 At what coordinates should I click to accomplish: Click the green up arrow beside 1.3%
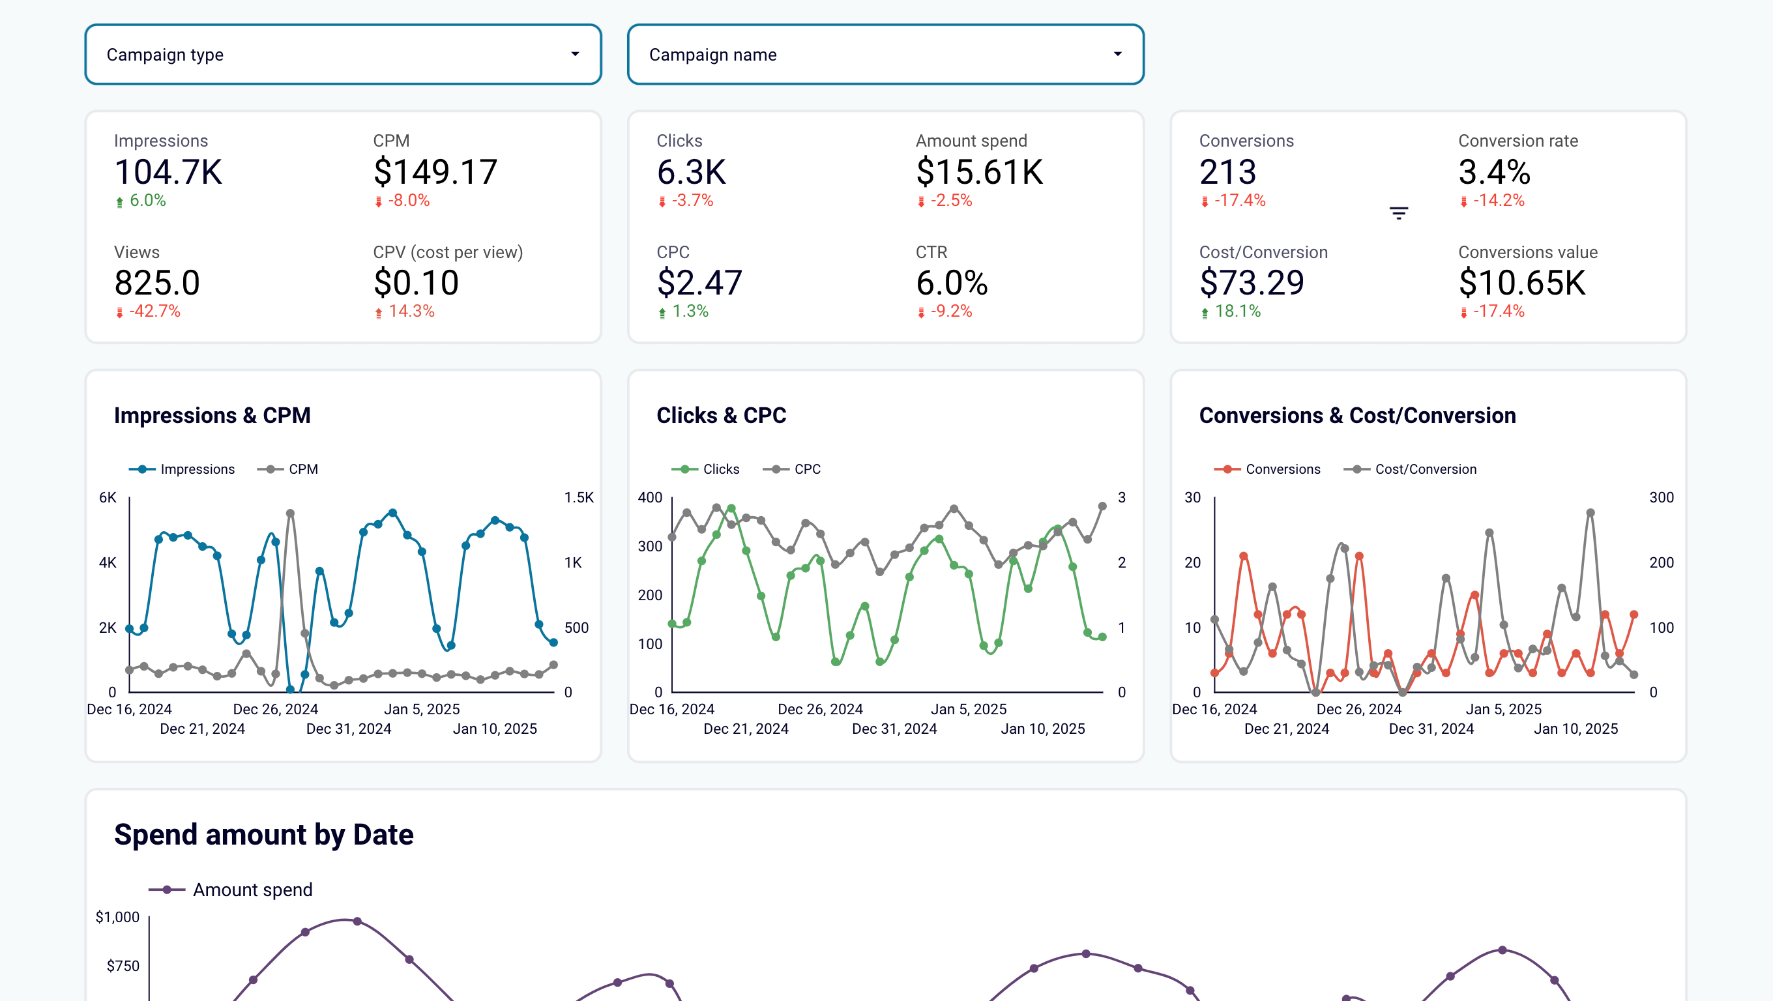(x=662, y=312)
